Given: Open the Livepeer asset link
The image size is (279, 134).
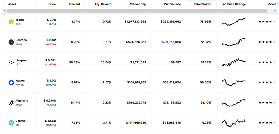Looking at the screenshot, I should tap(21, 60).
